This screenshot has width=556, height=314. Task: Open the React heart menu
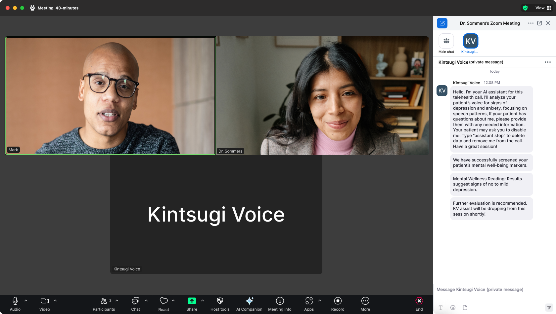point(164,304)
